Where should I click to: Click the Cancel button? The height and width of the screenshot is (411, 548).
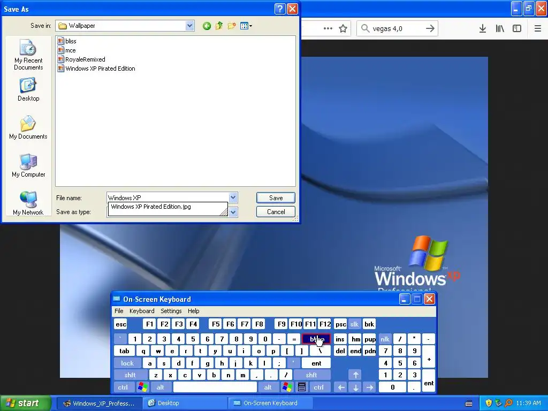click(276, 212)
